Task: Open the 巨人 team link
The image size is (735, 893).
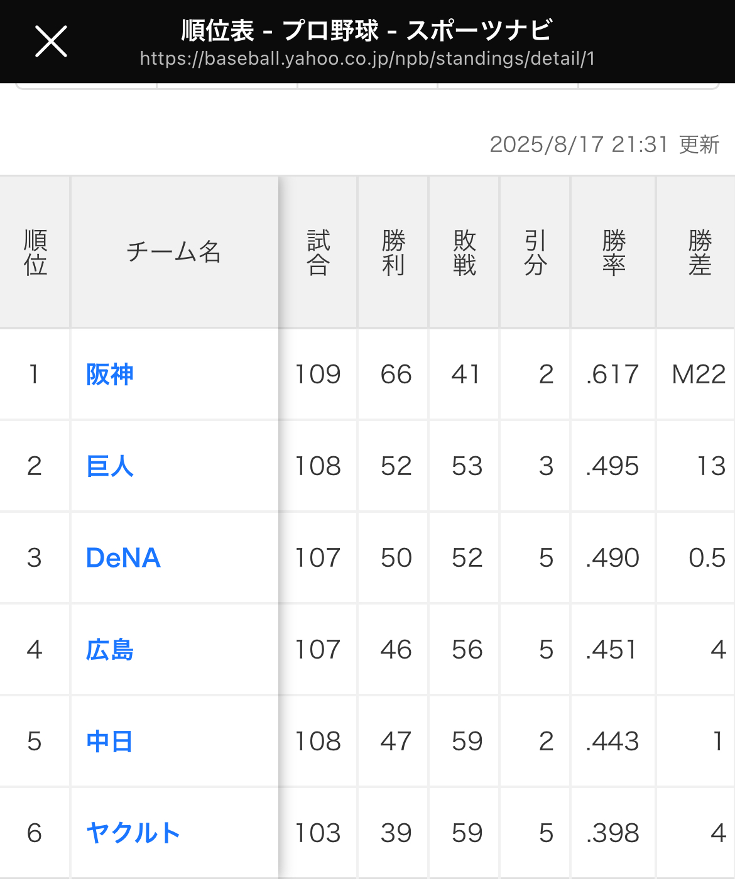Action: click(x=110, y=466)
